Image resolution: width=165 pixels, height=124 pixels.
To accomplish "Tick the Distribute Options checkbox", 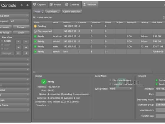I will pos(110,80).
